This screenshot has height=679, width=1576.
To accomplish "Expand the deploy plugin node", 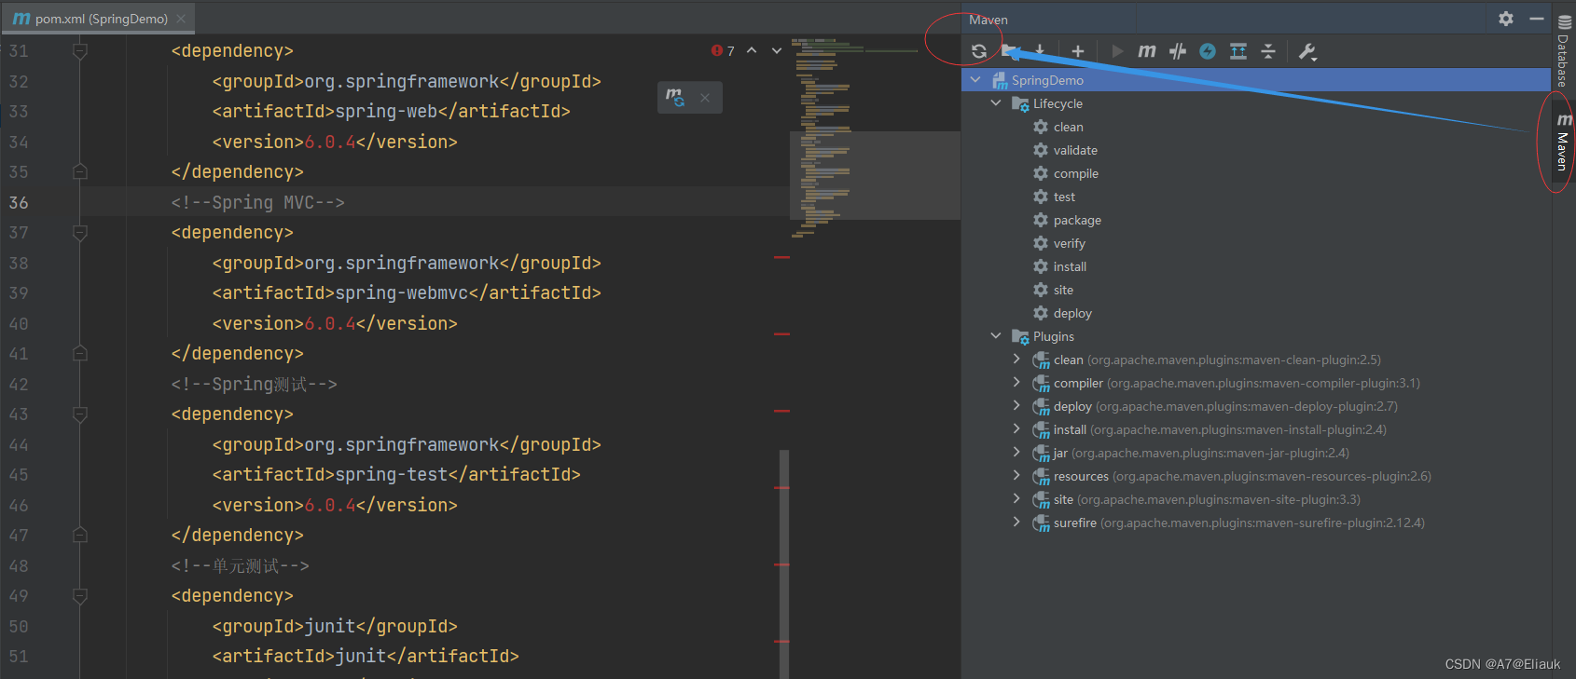I will point(1016,406).
